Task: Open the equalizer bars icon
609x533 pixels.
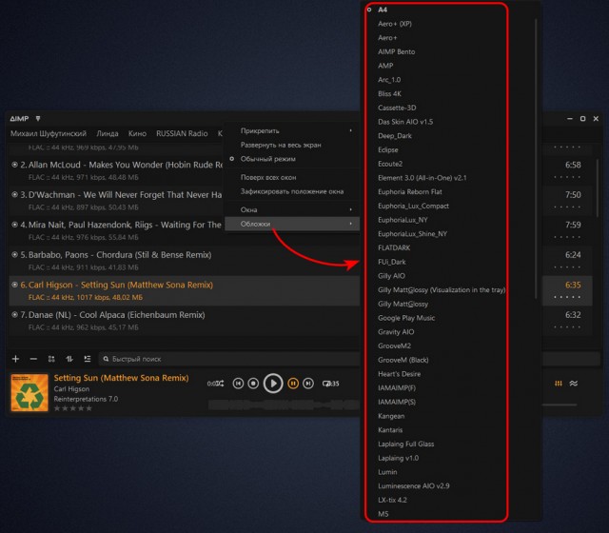Action: (x=558, y=384)
